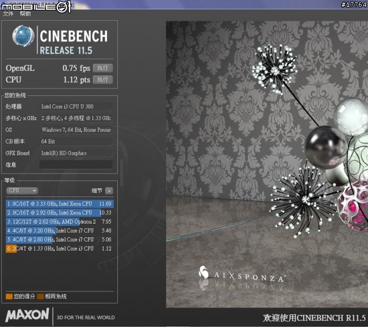Screen dimensions: 368x327
Task: Run the OpenGL test with 执行 button
Action: pyautogui.click(x=103, y=68)
